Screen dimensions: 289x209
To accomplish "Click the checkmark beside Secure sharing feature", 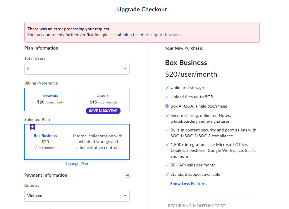I will (x=167, y=115).
